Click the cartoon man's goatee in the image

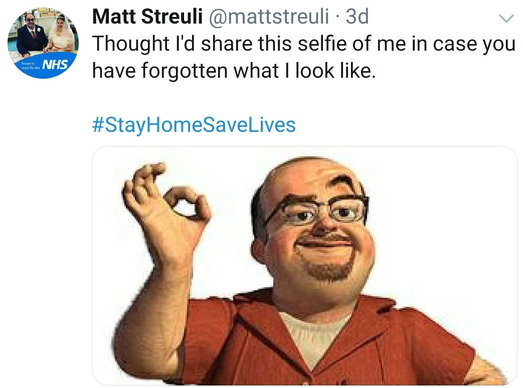328,269
